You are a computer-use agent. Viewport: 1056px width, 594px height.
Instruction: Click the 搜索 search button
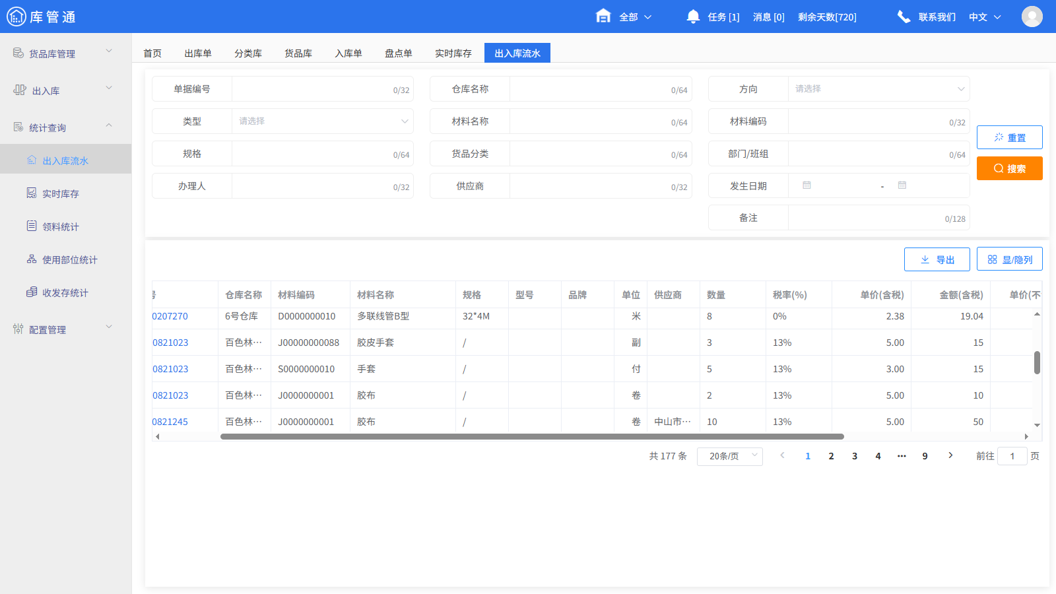pyautogui.click(x=1009, y=168)
